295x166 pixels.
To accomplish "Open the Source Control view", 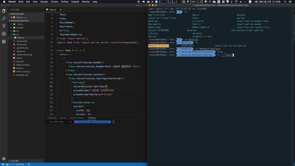I will [4, 26].
